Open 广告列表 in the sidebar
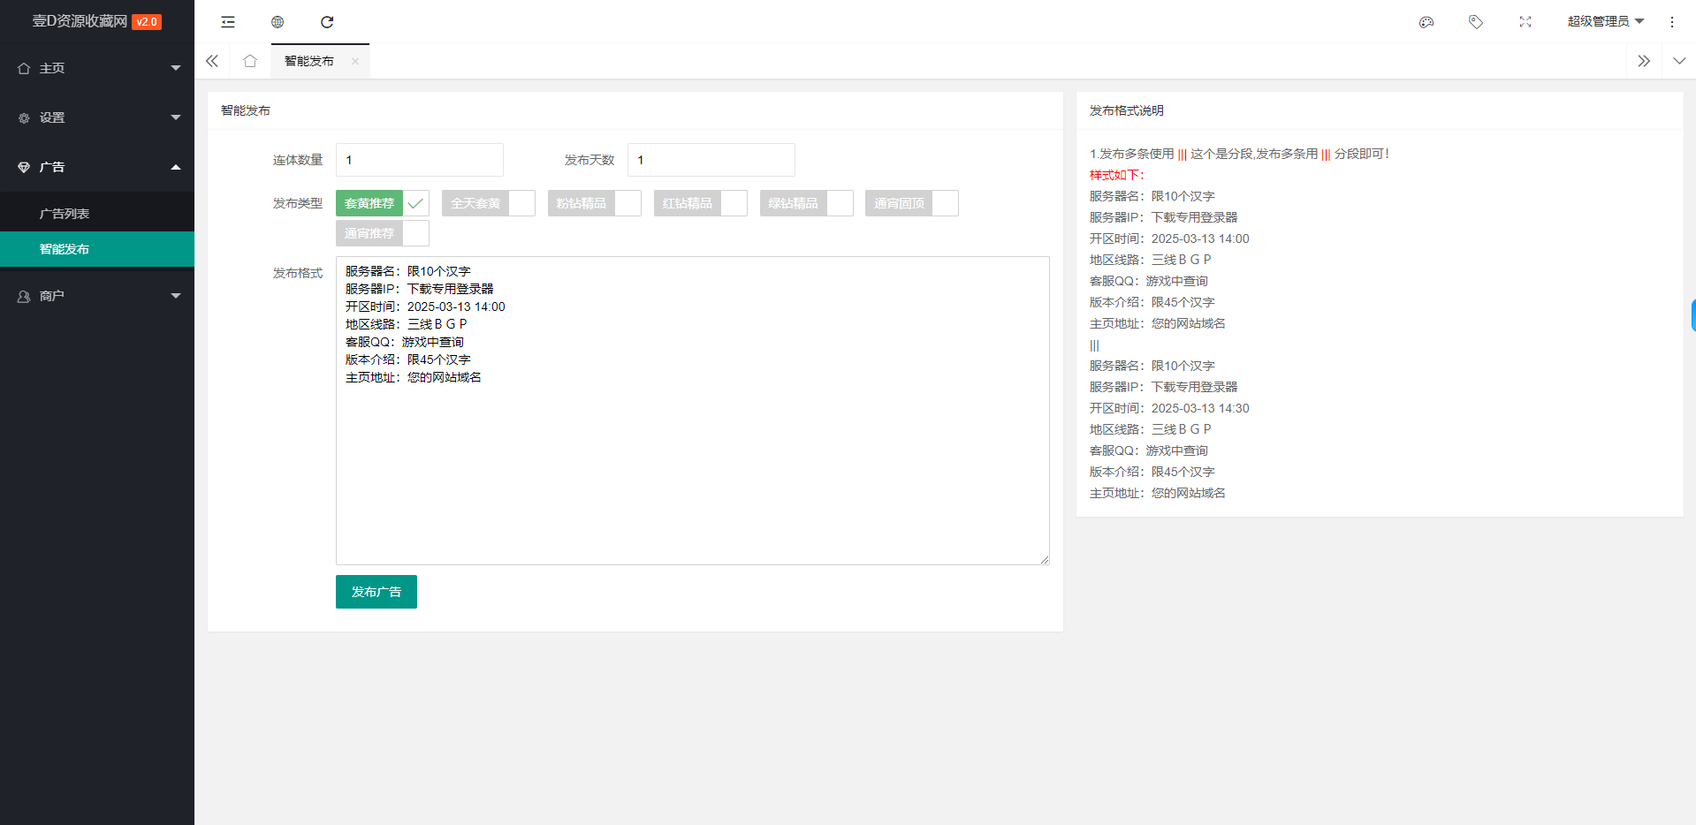1696x825 pixels. (x=65, y=214)
